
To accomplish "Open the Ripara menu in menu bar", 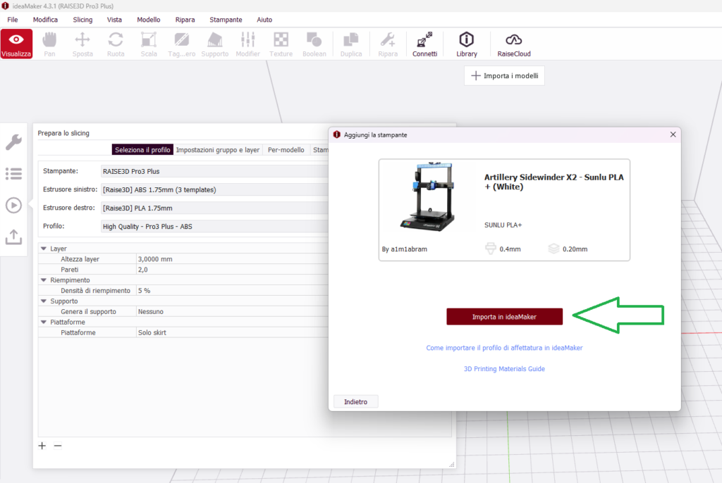I will click(x=185, y=20).
